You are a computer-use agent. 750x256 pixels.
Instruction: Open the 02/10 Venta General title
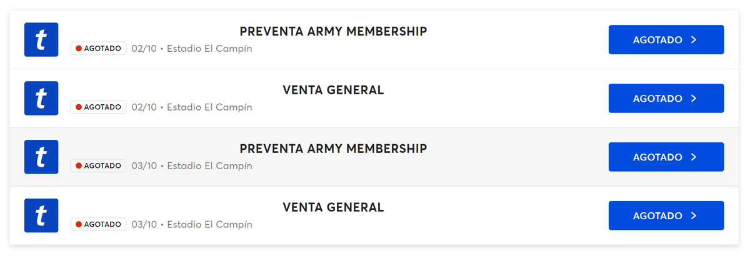click(333, 91)
